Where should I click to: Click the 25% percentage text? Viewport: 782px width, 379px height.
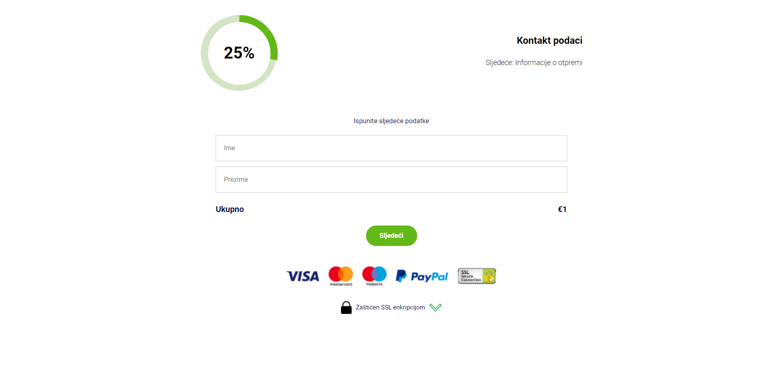[x=239, y=53]
